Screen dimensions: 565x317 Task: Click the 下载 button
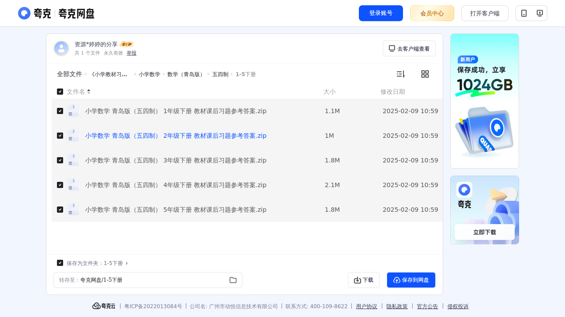point(364,280)
